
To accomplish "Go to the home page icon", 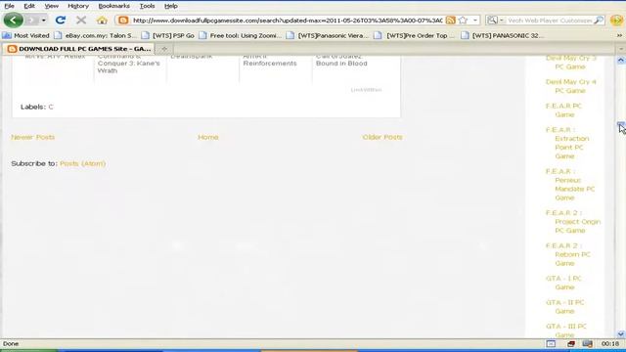I will pyautogui.click(x=102, y=20).
